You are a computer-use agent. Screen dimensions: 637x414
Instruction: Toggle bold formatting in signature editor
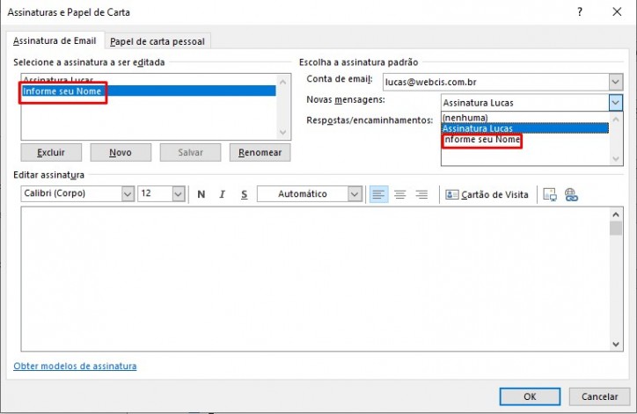pyautogui.click(x=201, y=194)
